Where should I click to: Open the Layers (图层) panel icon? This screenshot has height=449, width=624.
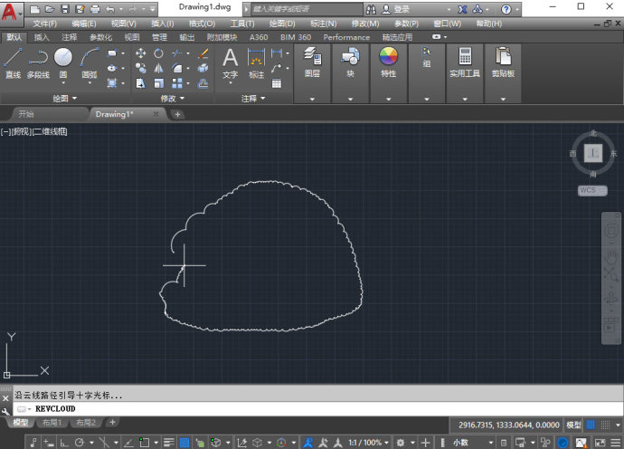pyautogui.click(x=312, y=62)
